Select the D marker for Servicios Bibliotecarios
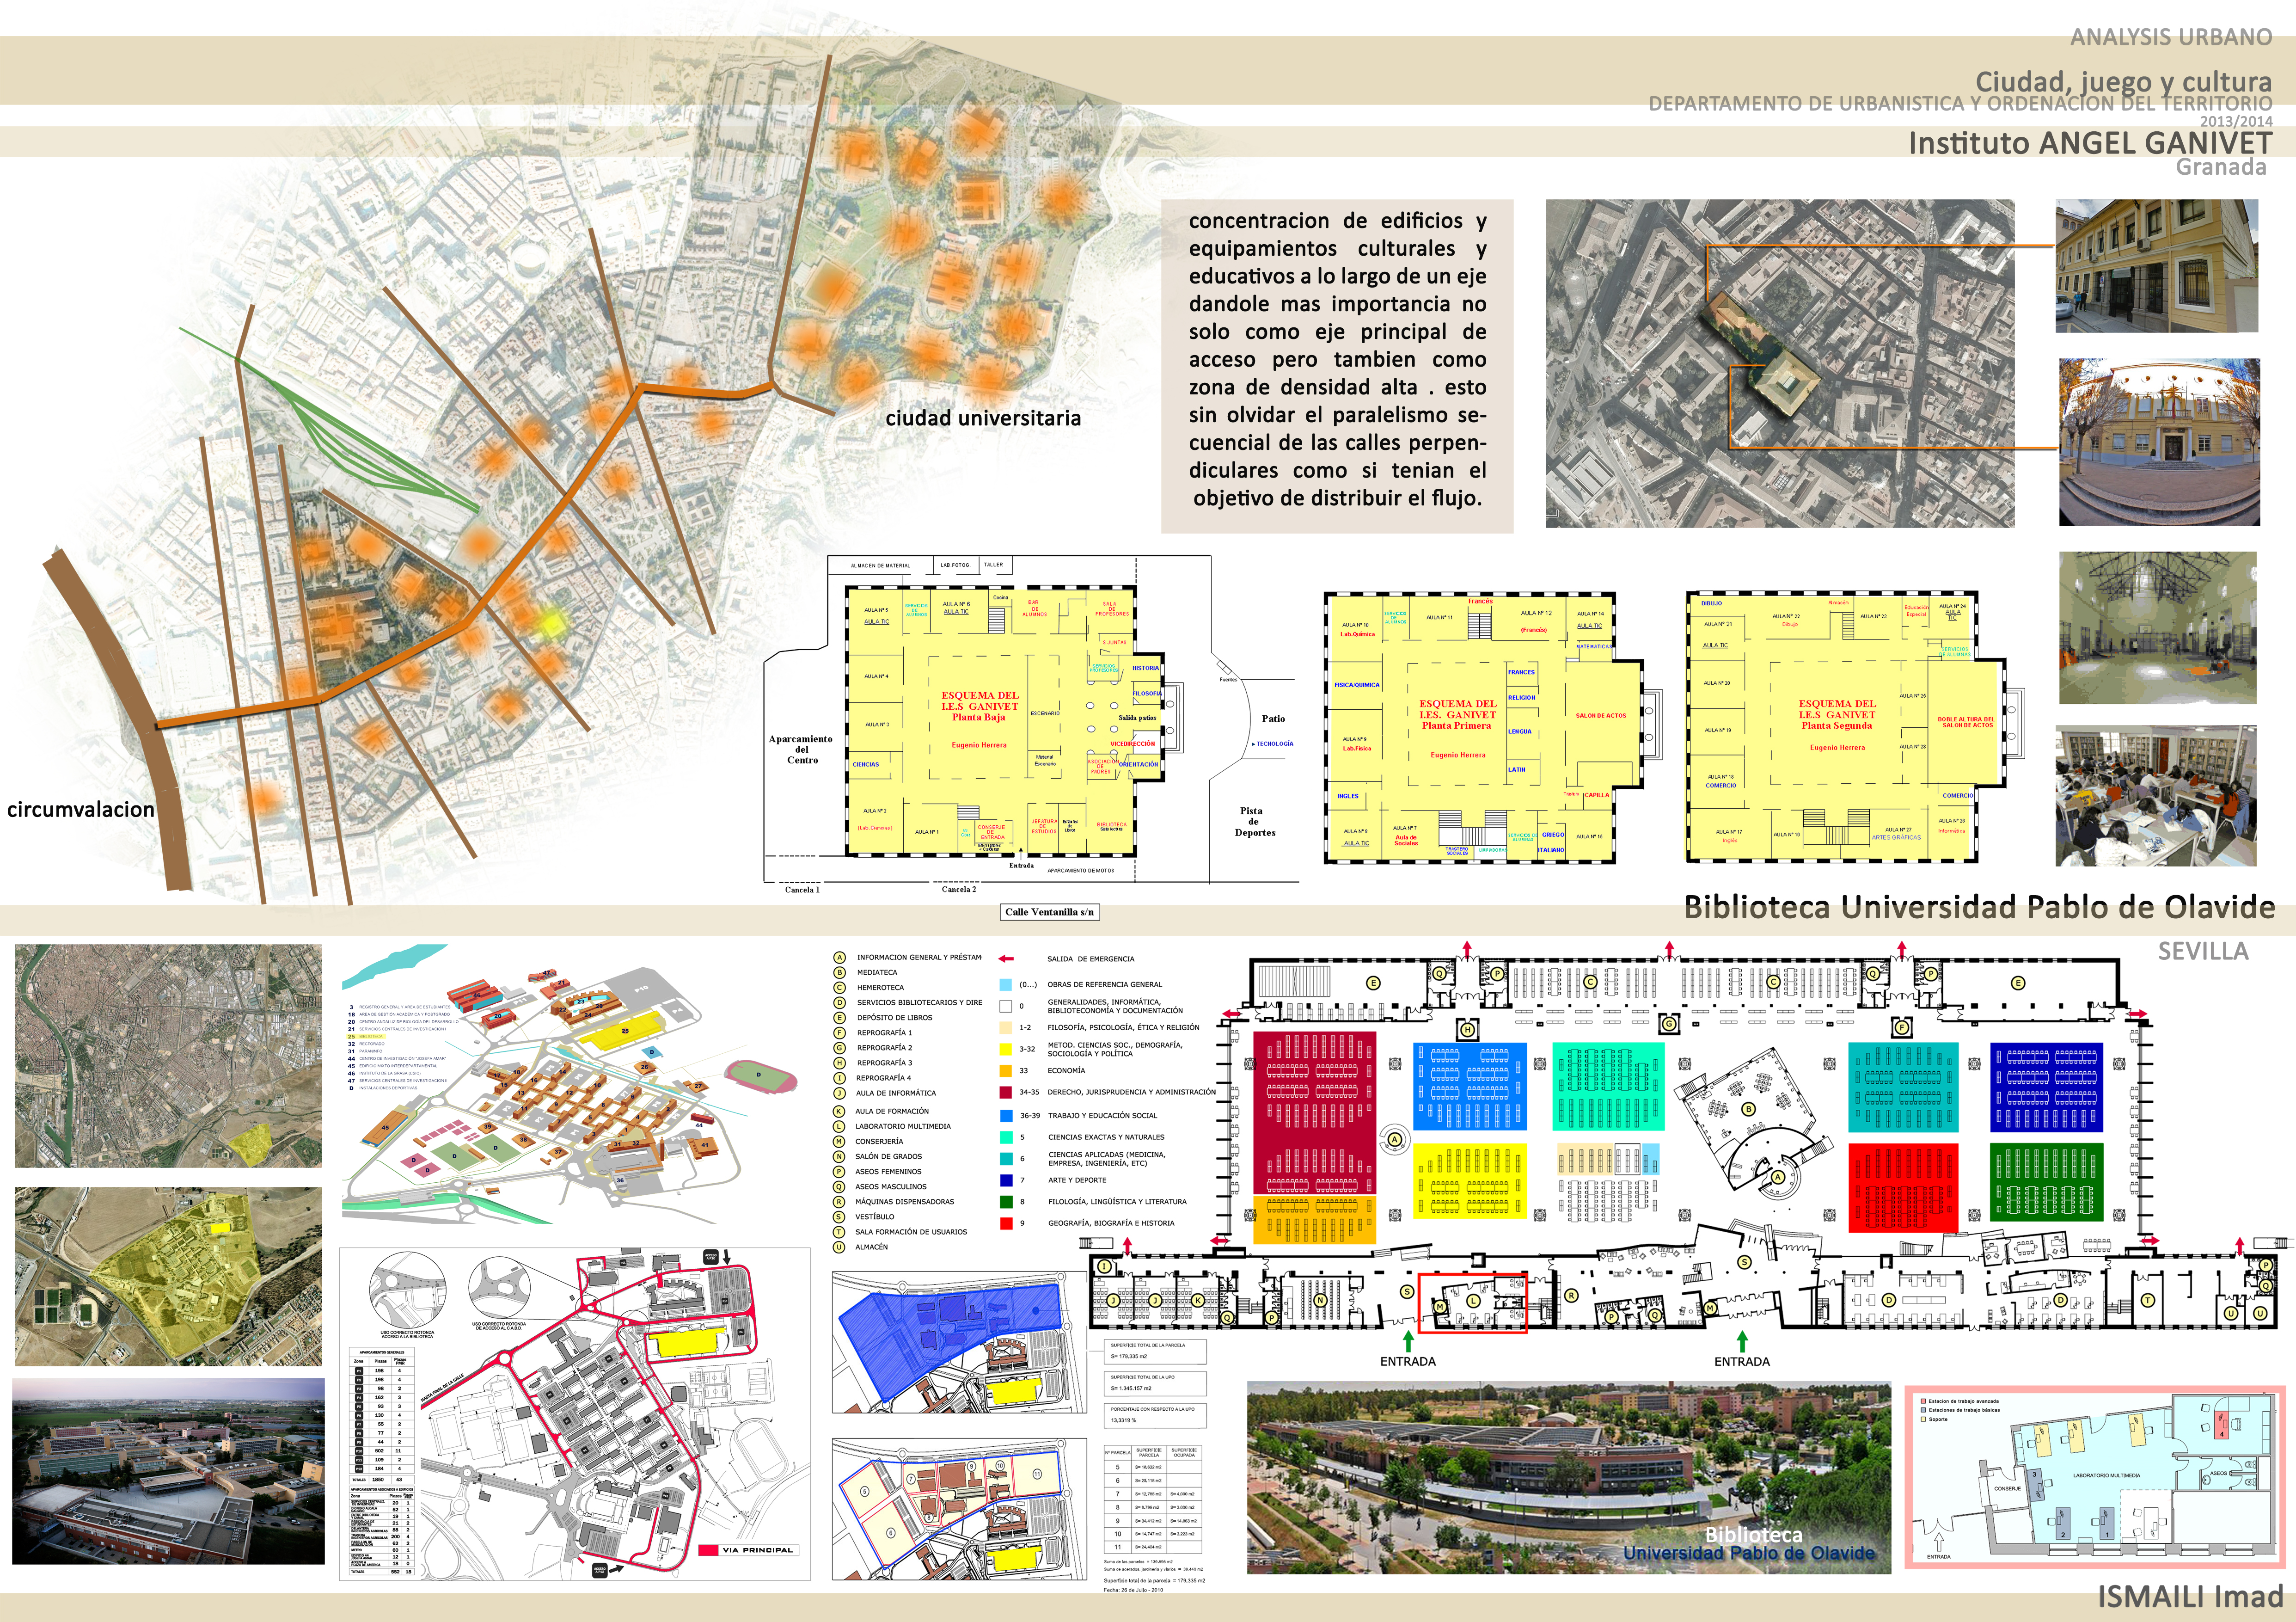The height and width of the screenshot is (1622, 2296). click(x=839, y=1003)
